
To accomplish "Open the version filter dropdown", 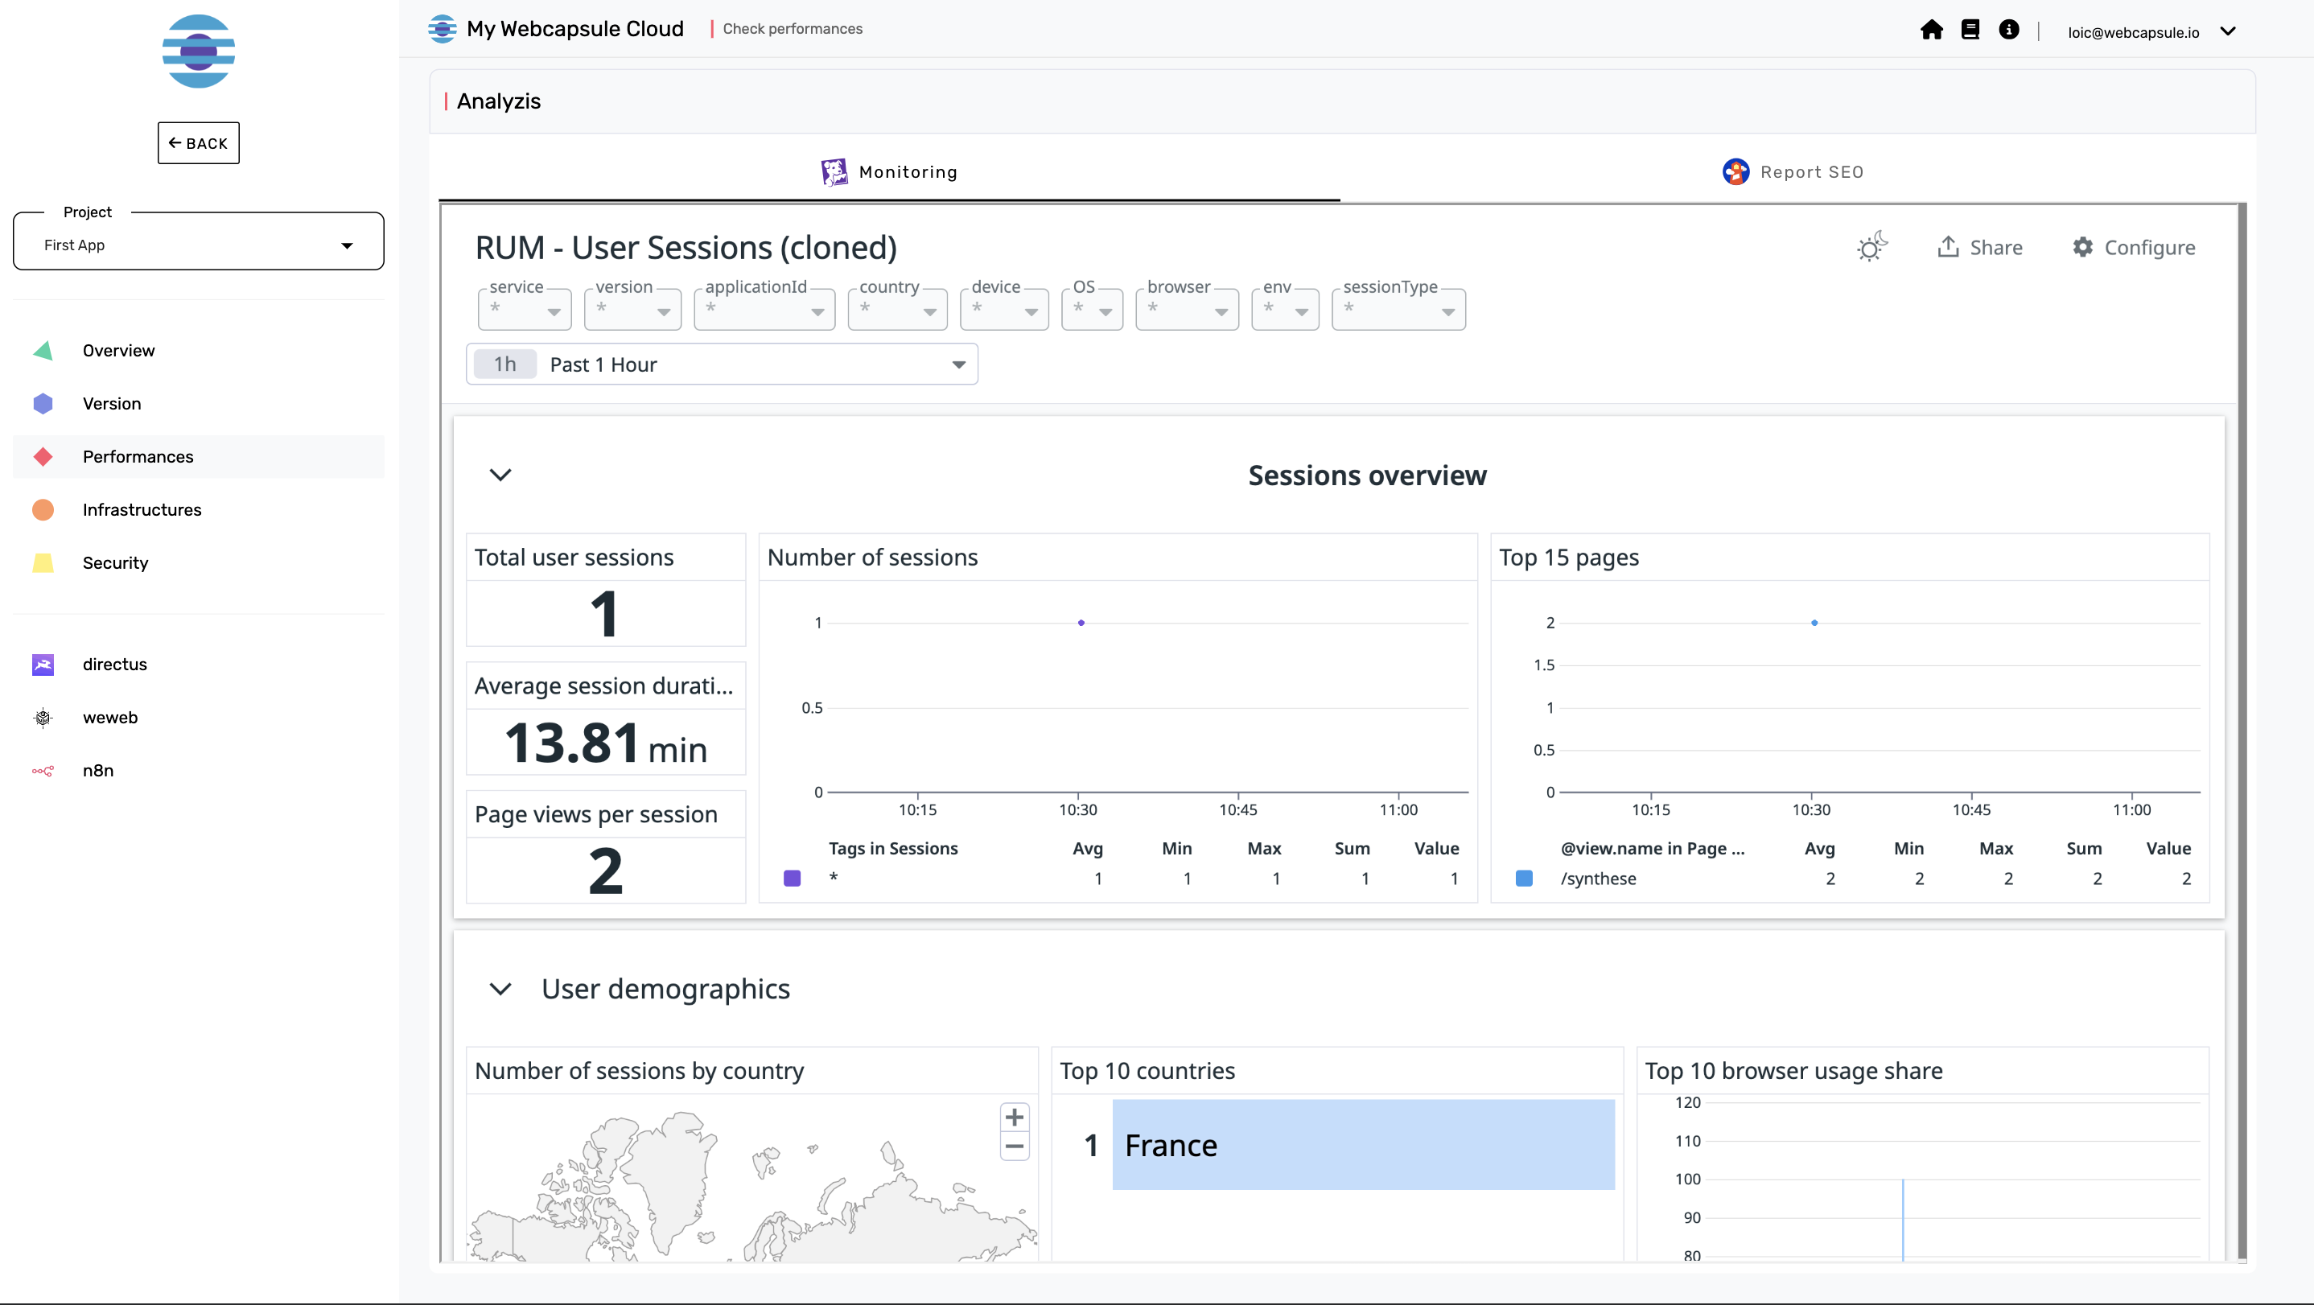I will click(632, 309).
